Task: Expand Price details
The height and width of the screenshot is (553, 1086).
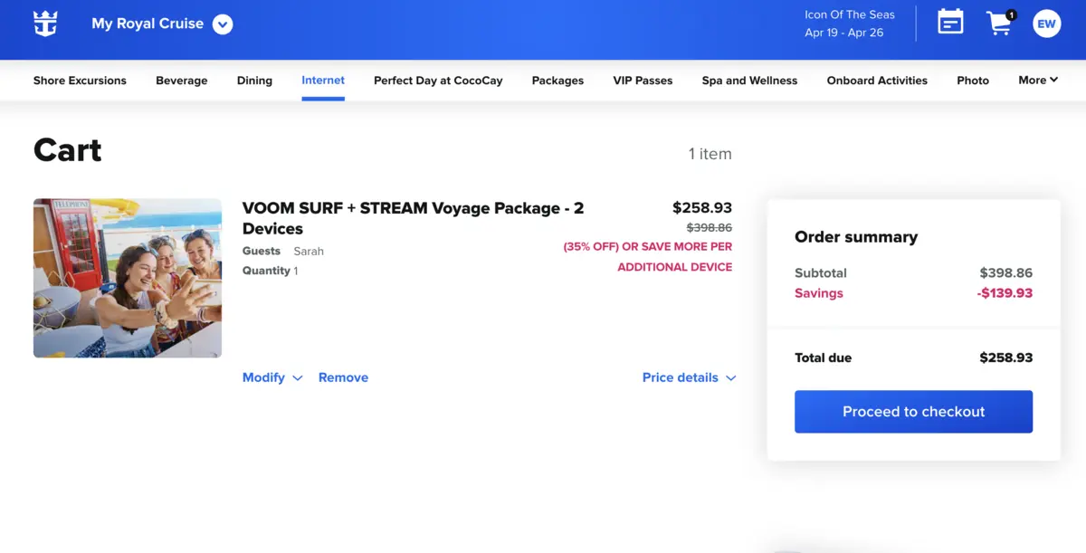Action: 690,377
